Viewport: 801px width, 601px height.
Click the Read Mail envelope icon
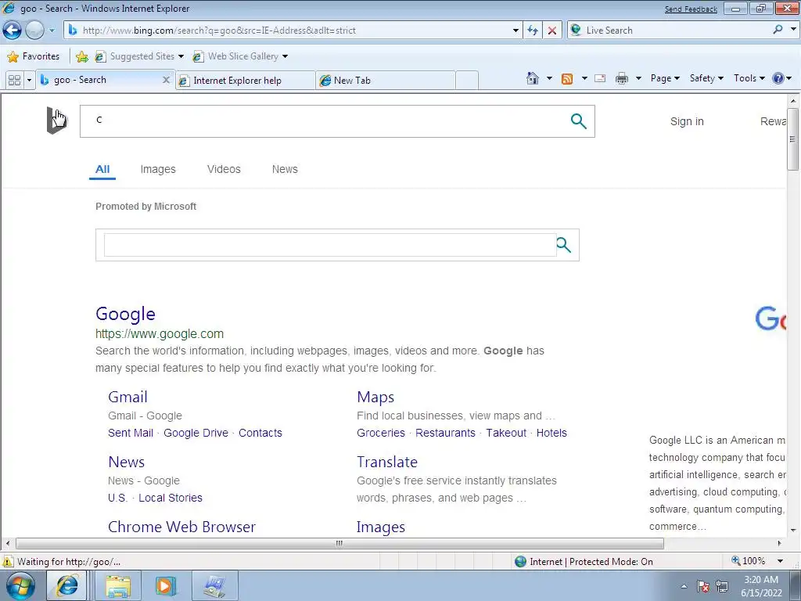[x=600, y=78]
